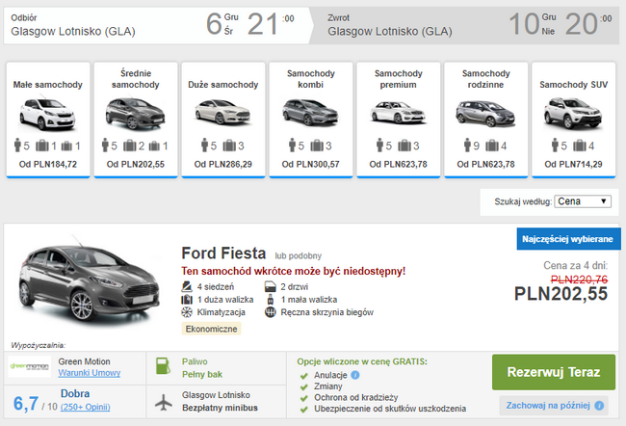Click the small suitcase icon by 1 mała walizka
Screen dimensions: 626x426
(271, 300)
